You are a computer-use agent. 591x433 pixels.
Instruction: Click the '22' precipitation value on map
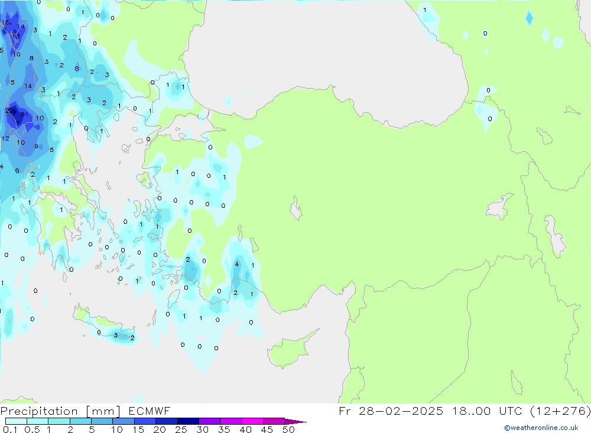point(9,110)
